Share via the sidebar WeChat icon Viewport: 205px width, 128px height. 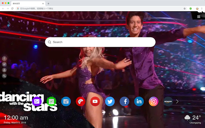4,76
